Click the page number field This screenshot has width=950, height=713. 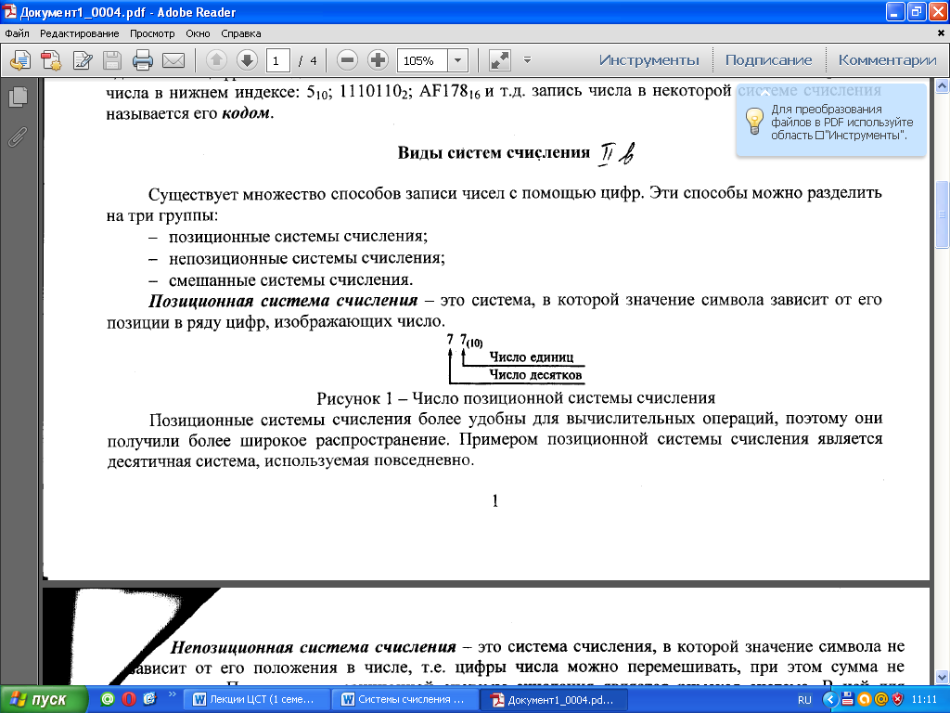(x=277, y=60)
